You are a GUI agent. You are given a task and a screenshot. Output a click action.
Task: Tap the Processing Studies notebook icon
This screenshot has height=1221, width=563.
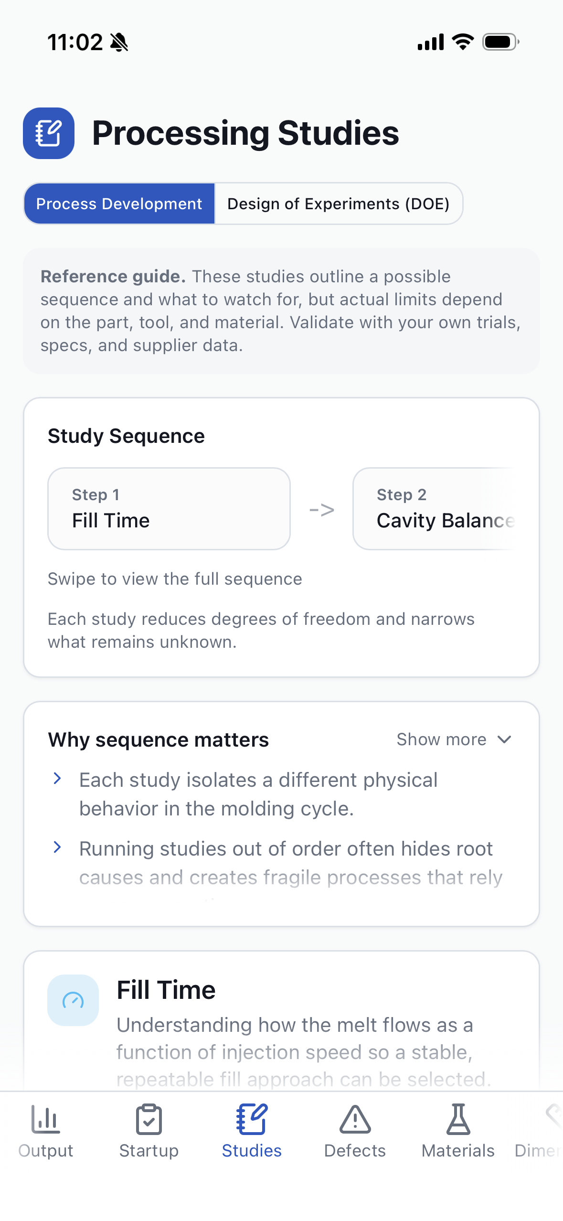click(49, 133)
